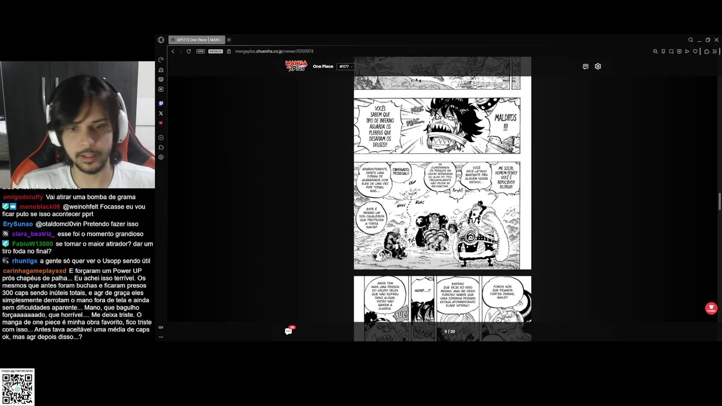Screen dimensions: 722x406
Task: Open the M messenger icon in sidebar
Action: (x=161, y=89)
